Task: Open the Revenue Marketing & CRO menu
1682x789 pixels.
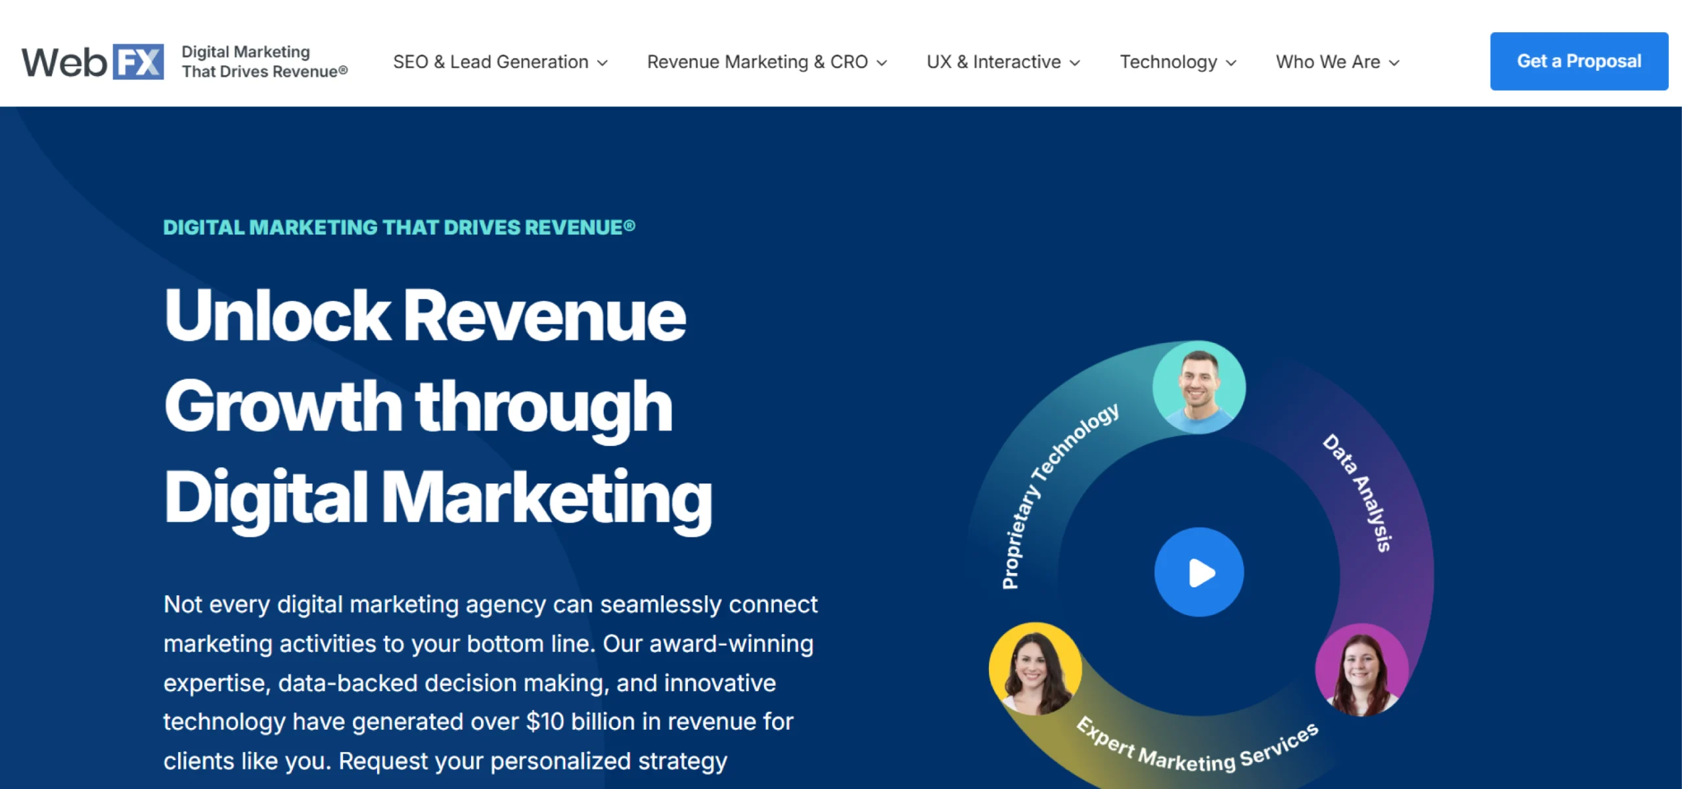Action: (x=757, y=62)
